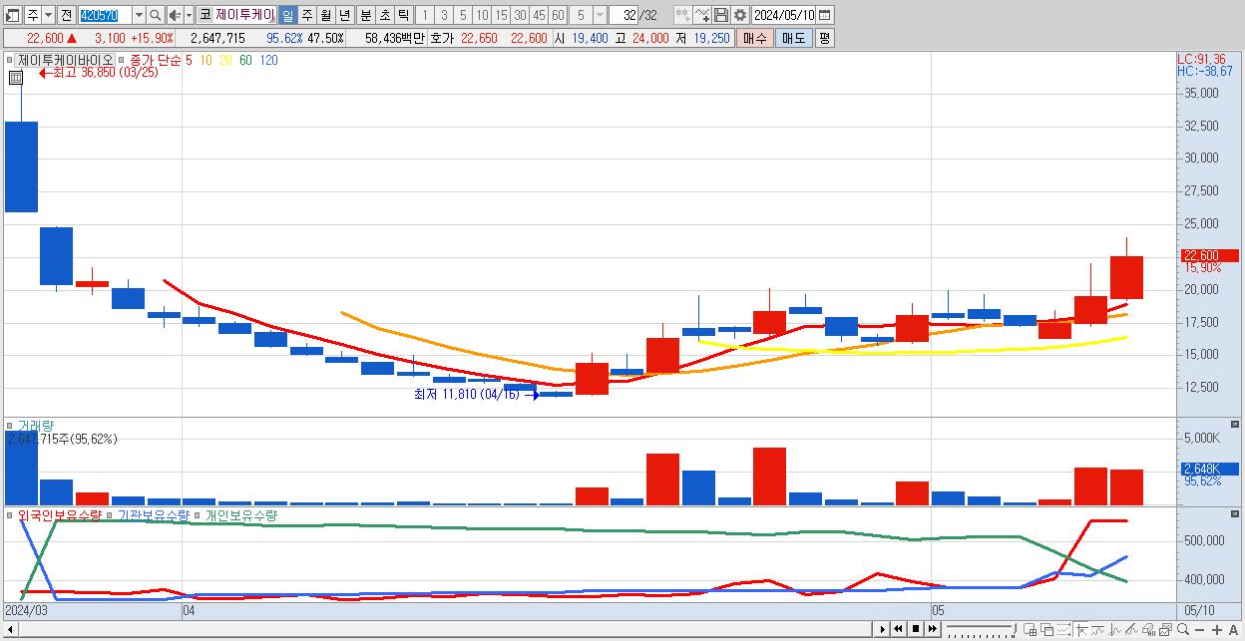Click the candle compare icon left of the cursor icon
This screenshot has height=641, width=1245.
(682, 15)
